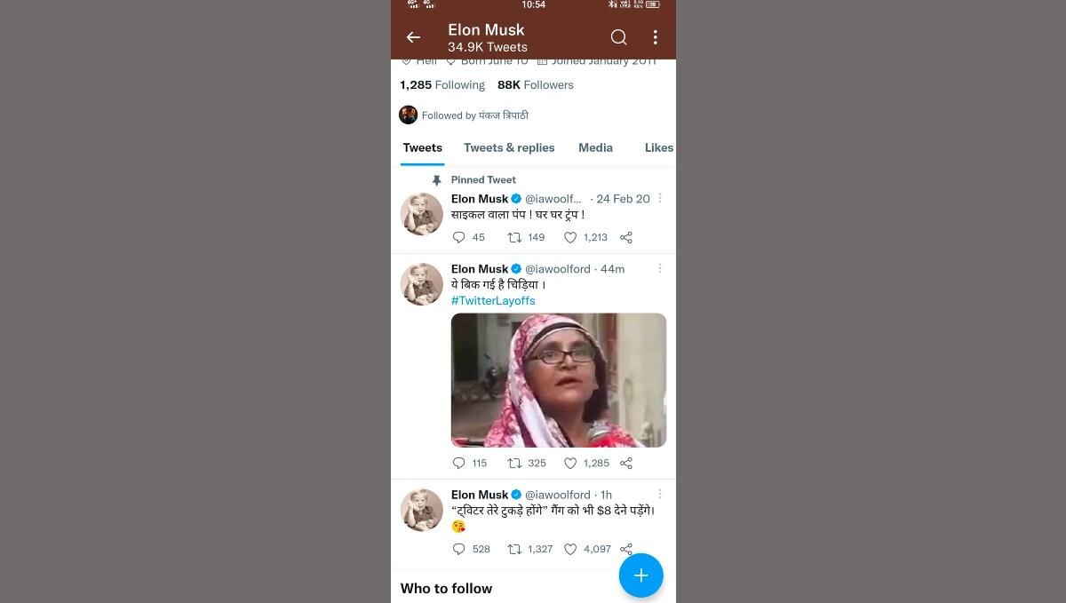View the 1,285 Following list
1066x603 pixels.
[442, 85]
